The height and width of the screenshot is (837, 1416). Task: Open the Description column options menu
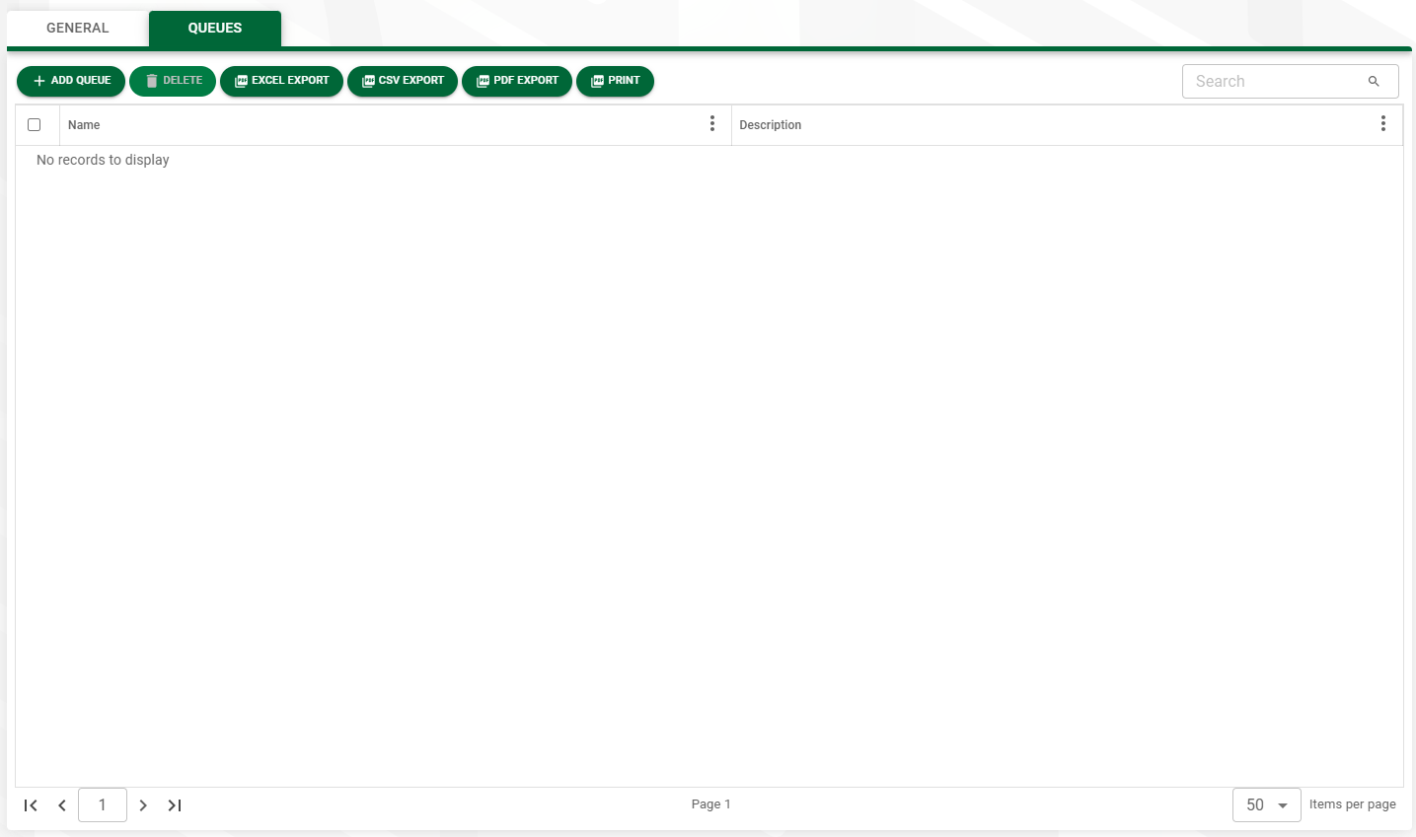[x=1383, y=123]
